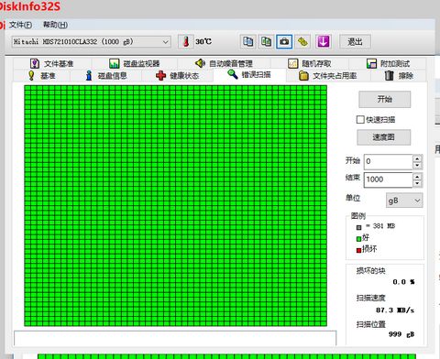Click the yellow tag options toolbar icon
The height and width of the screenshot is (359, 440).
[x=302, y=41]
